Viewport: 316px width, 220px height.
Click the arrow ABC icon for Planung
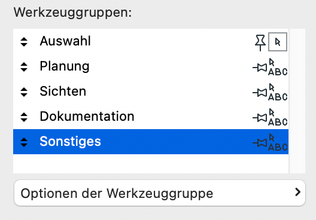[278, 67]
